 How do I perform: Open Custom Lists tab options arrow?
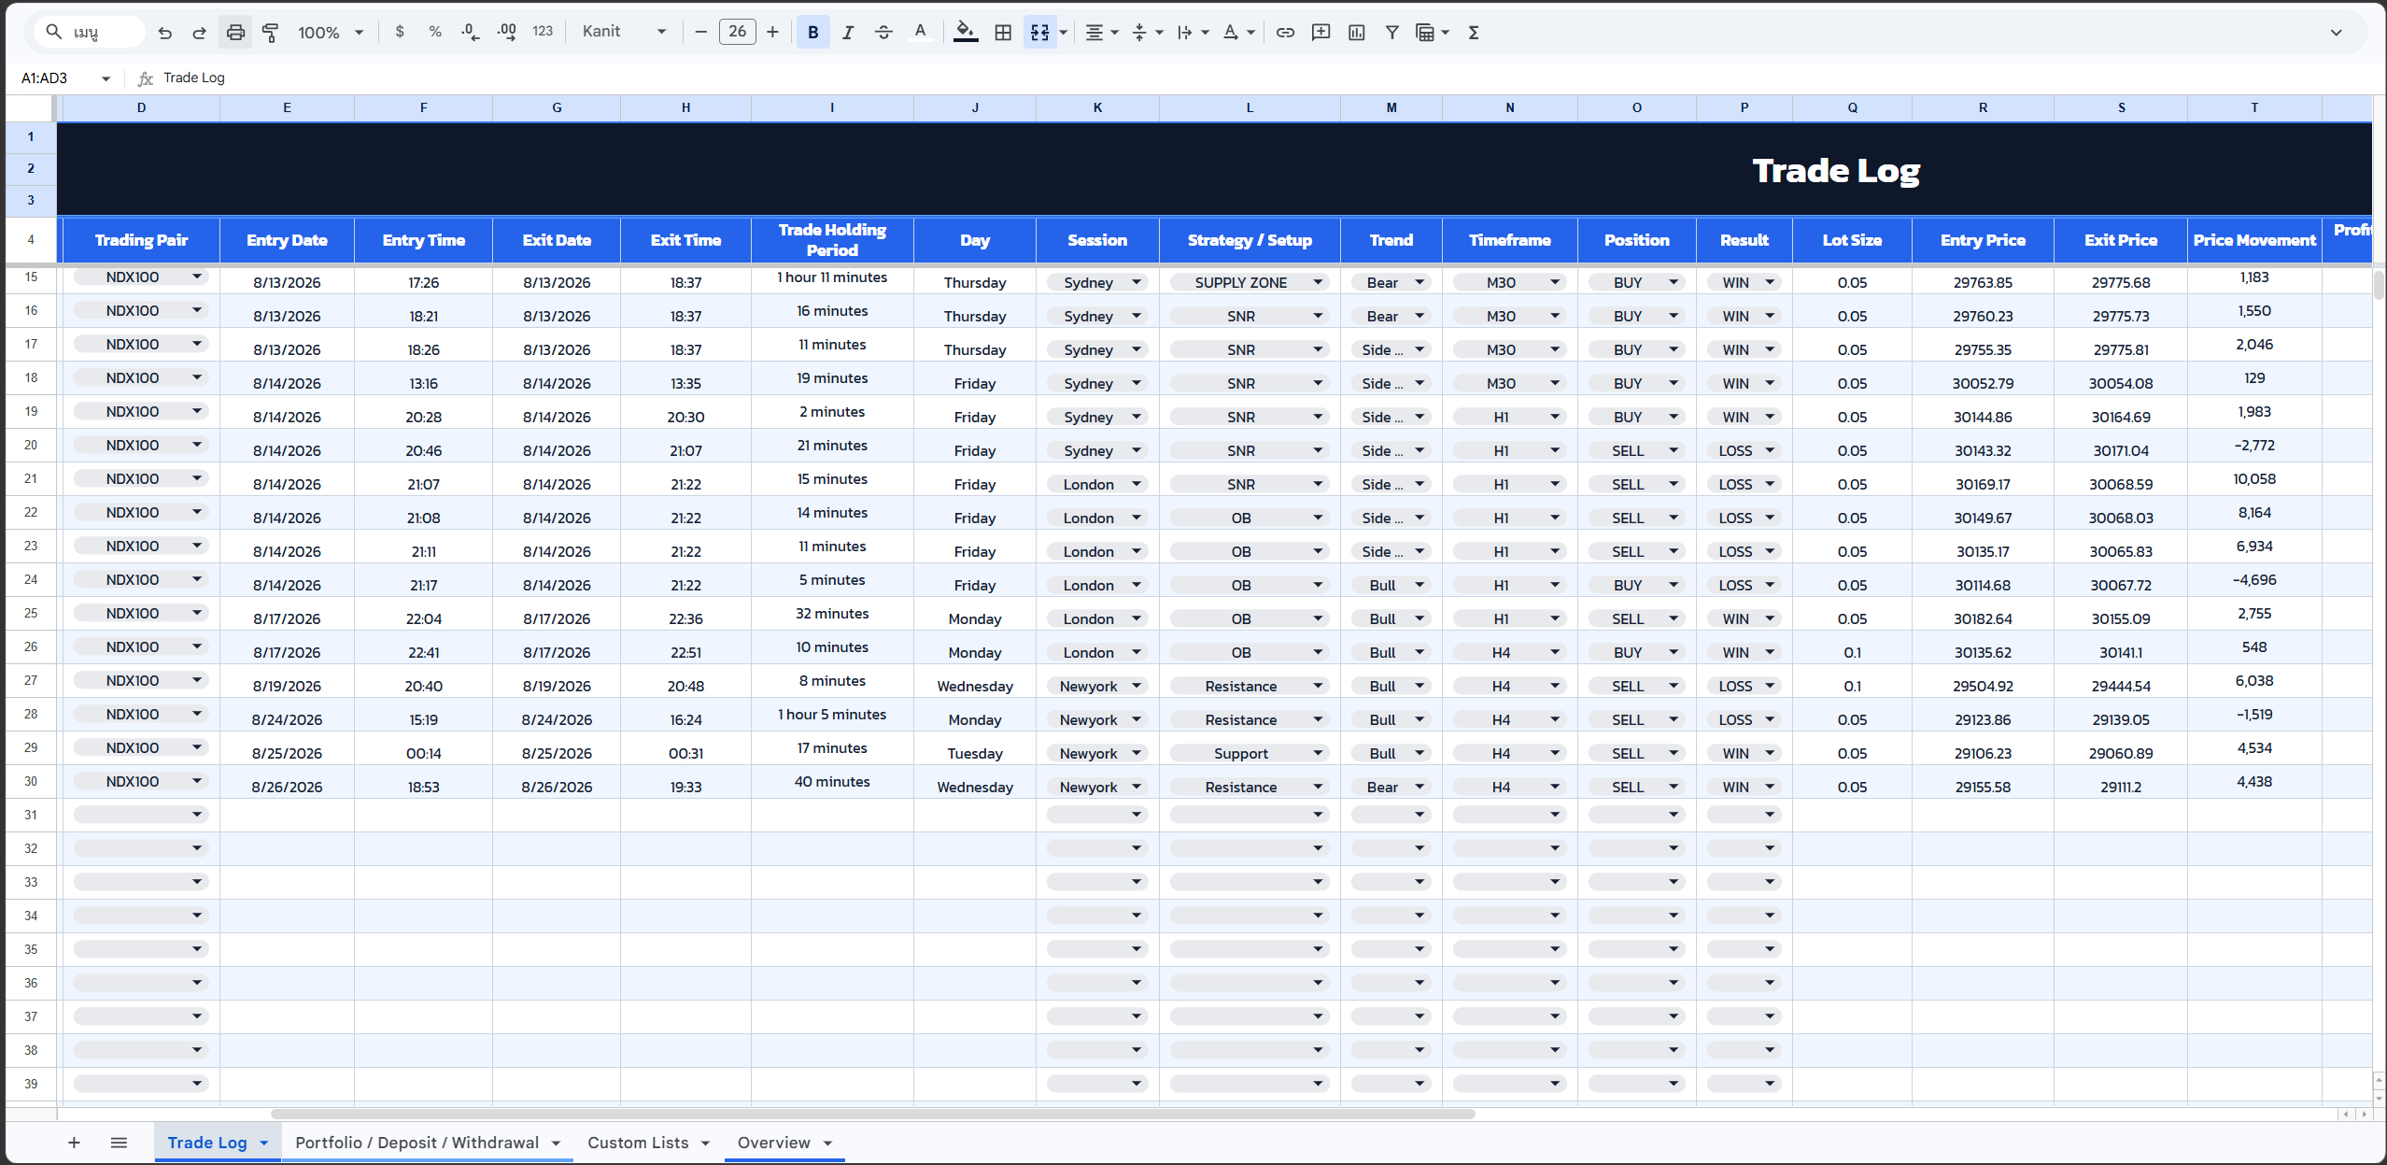(x=705, y=1144)
